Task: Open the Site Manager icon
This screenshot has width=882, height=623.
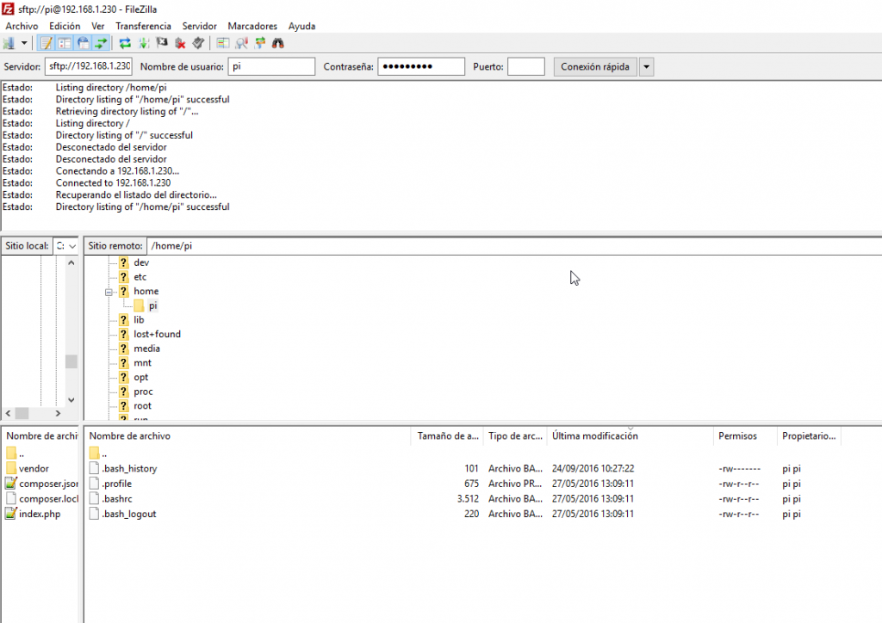Action: pyautogui.click(x=9, y=42)
